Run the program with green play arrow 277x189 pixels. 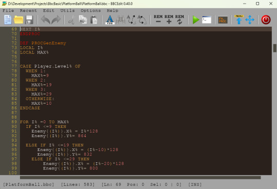pos(196,20)
